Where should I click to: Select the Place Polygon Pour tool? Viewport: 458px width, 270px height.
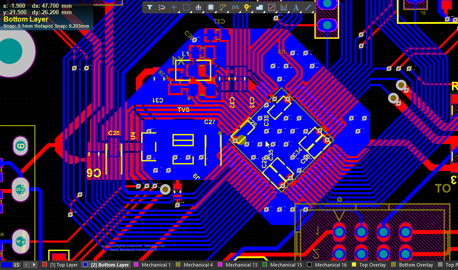(260, 7)
